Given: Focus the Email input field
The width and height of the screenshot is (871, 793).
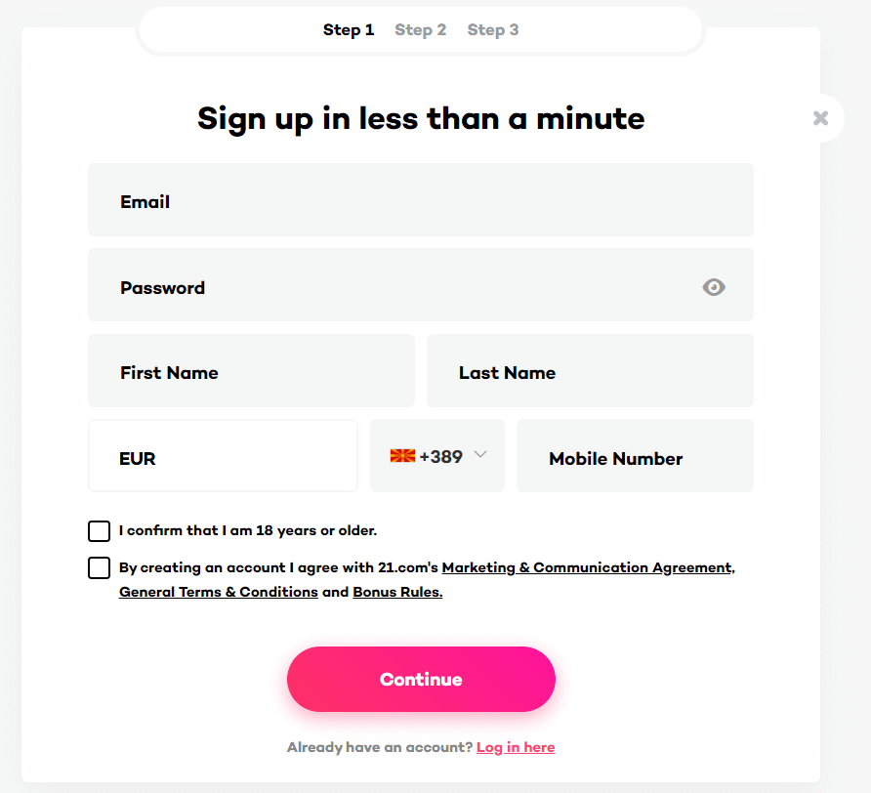Looking at the screenshot, I should pos(421,199).
